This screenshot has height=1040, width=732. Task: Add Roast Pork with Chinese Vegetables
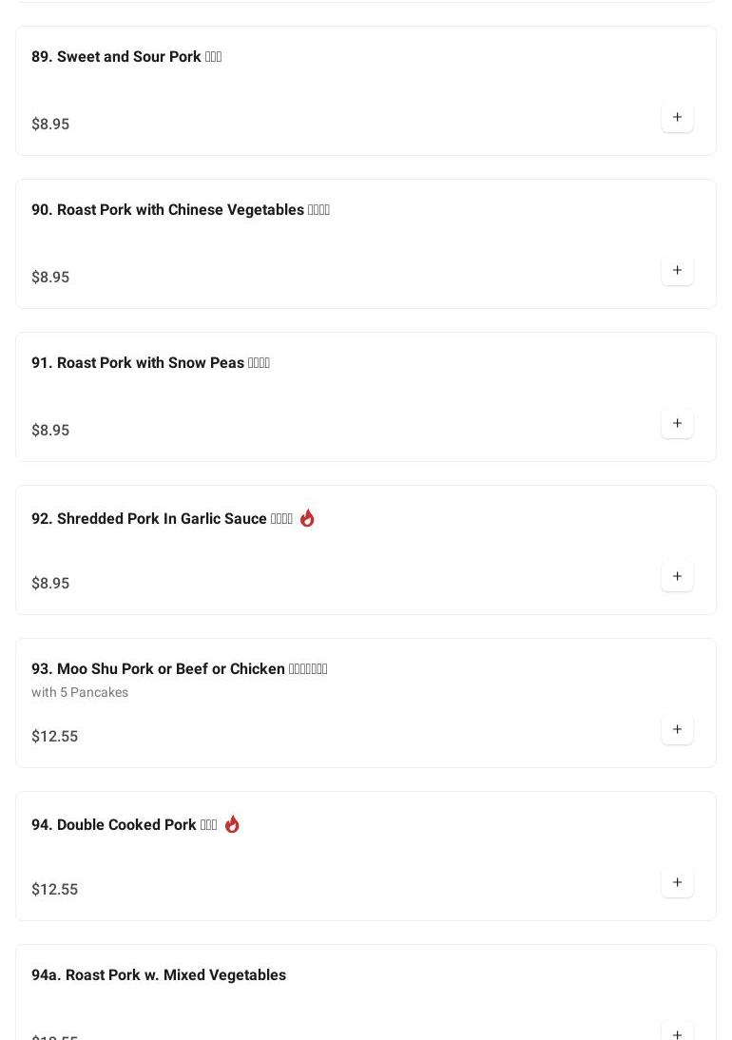(677, 271)
